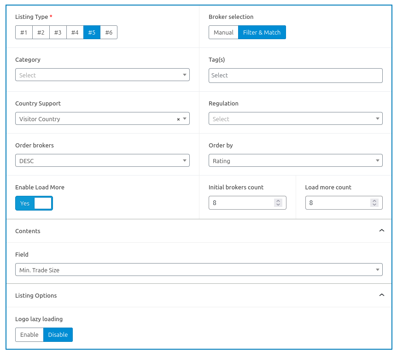Open the Category dropdown
Viewport: 397px width, 352px height.
point(102,75)
